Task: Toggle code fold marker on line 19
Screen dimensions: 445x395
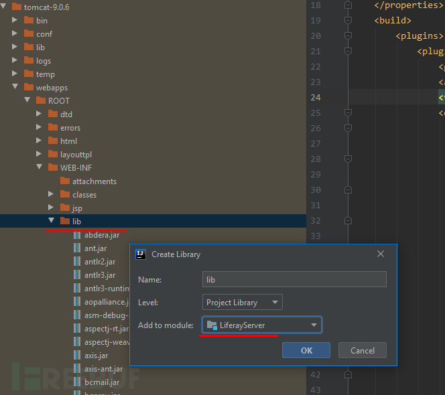Action: (x=348, y=20)
